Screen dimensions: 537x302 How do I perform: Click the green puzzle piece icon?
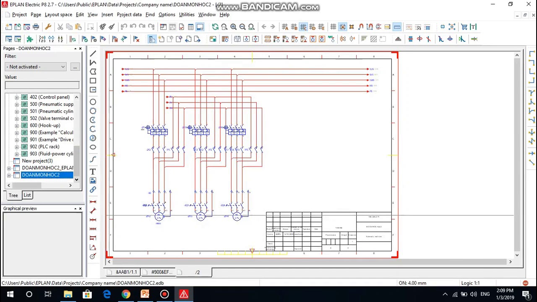[x=30, y=39]
